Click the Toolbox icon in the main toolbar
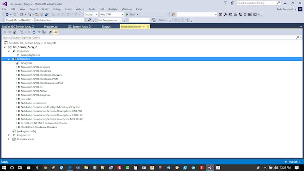Screen dimensions: 304x171 point(235,14)
